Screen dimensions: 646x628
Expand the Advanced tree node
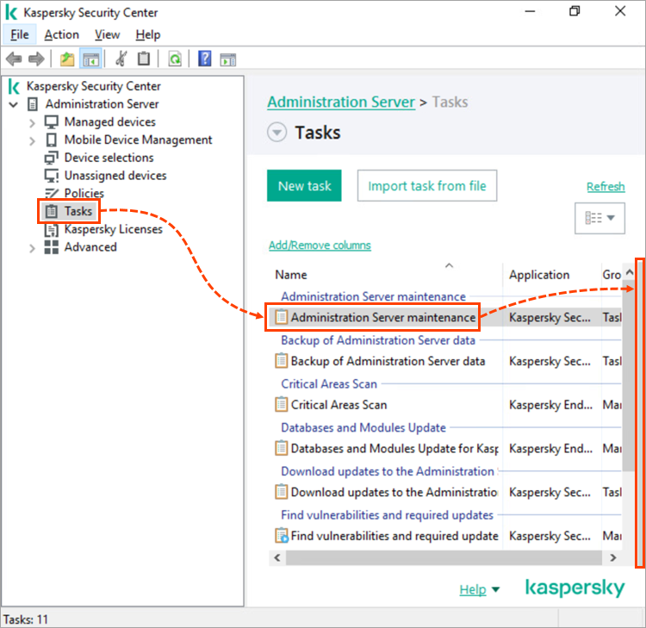(33, 248)
